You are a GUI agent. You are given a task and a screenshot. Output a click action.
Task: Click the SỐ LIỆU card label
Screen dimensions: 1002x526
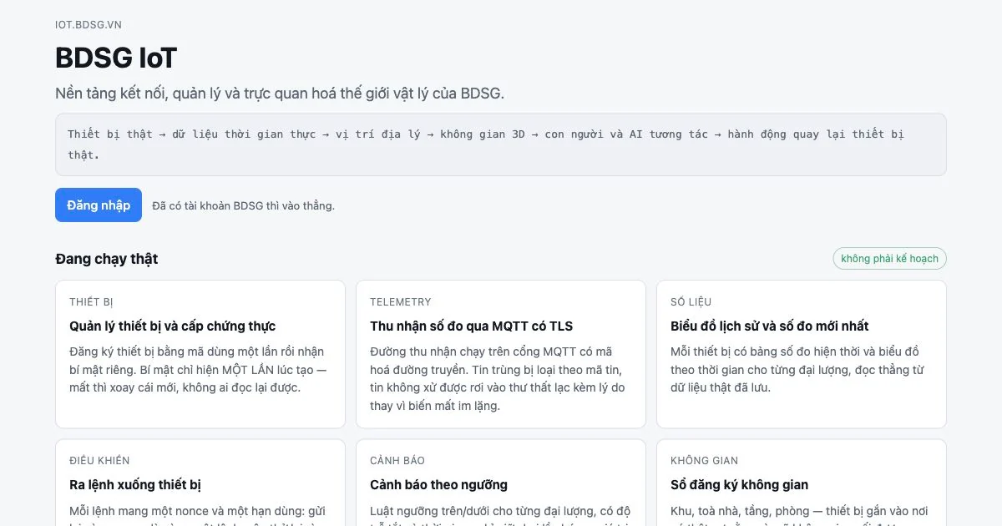(691, 302)
